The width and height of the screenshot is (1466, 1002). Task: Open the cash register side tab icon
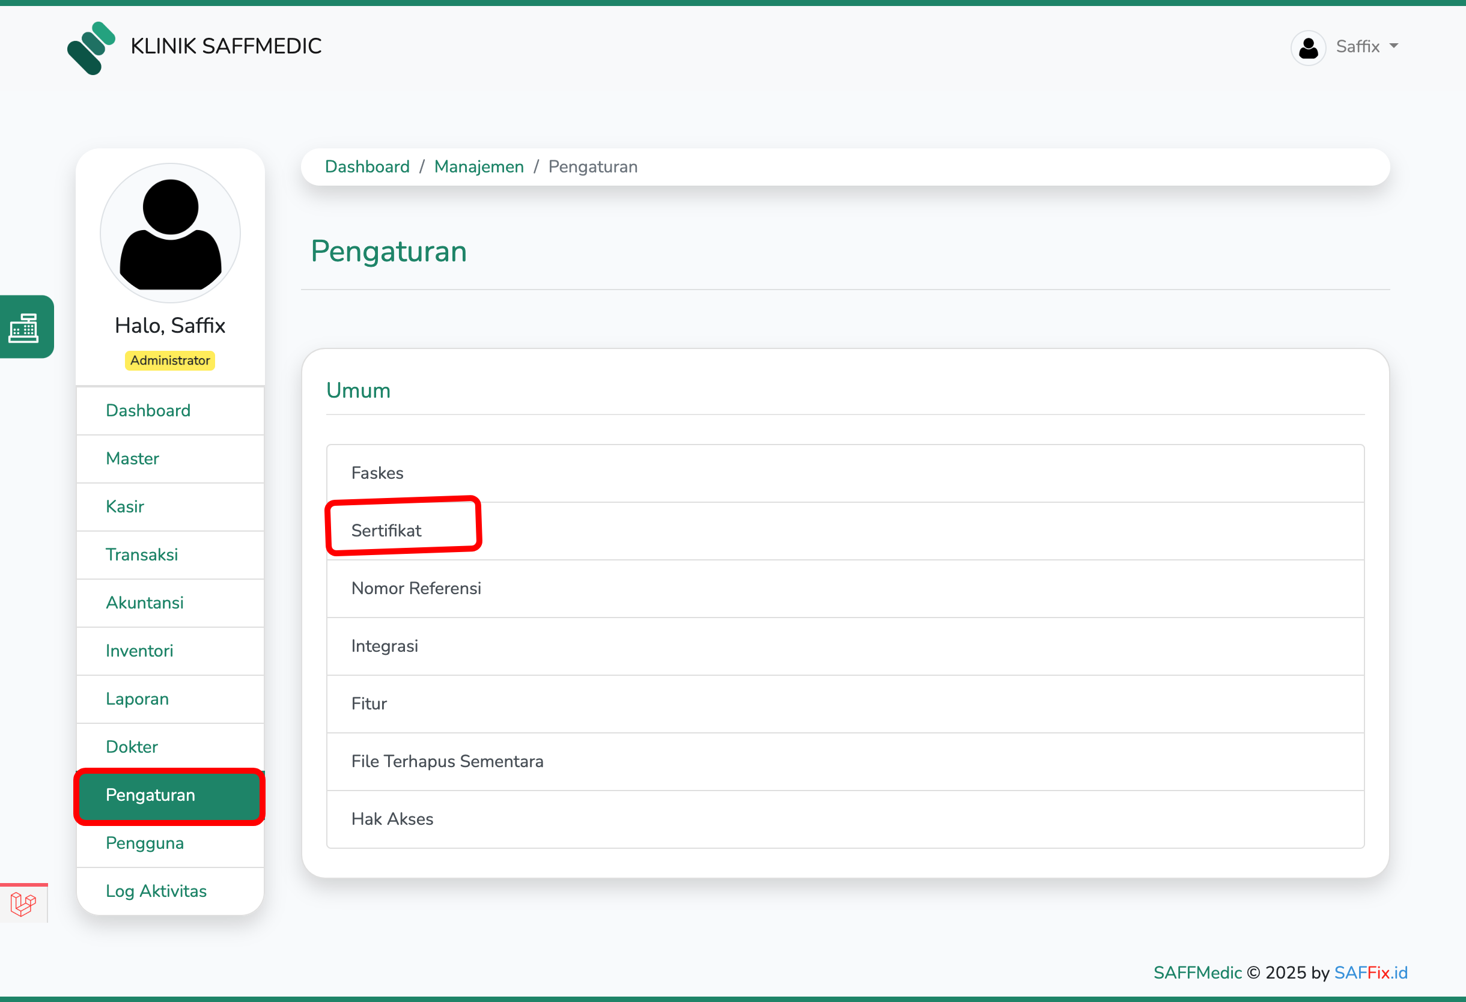[24, 327]
